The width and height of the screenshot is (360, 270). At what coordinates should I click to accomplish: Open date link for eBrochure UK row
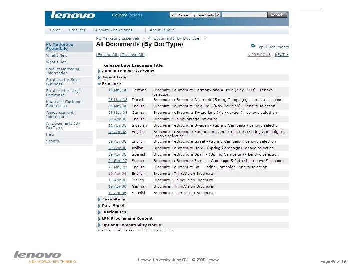pos(118,167)
